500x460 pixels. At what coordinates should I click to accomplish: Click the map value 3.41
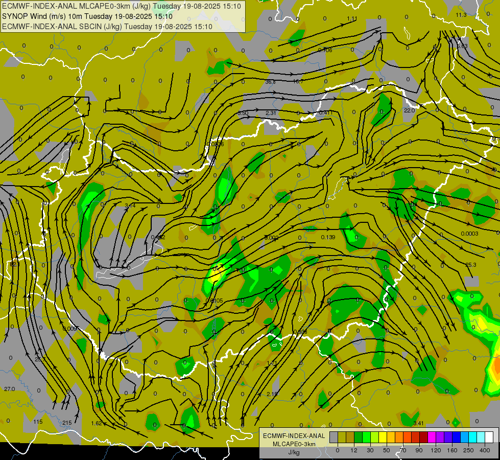click(x=418, y=423)
